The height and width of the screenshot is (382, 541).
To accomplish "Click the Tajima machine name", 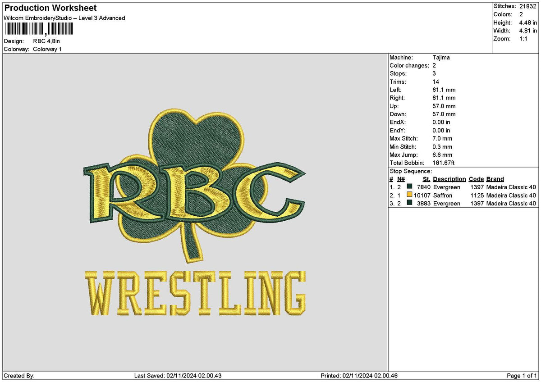I will point(440,57).
